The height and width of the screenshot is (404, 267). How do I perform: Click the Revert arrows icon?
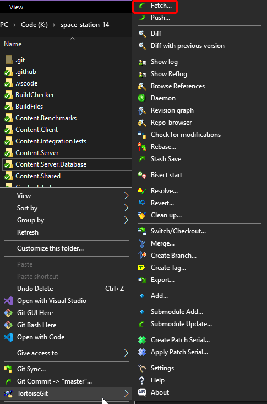click(142, 203)
